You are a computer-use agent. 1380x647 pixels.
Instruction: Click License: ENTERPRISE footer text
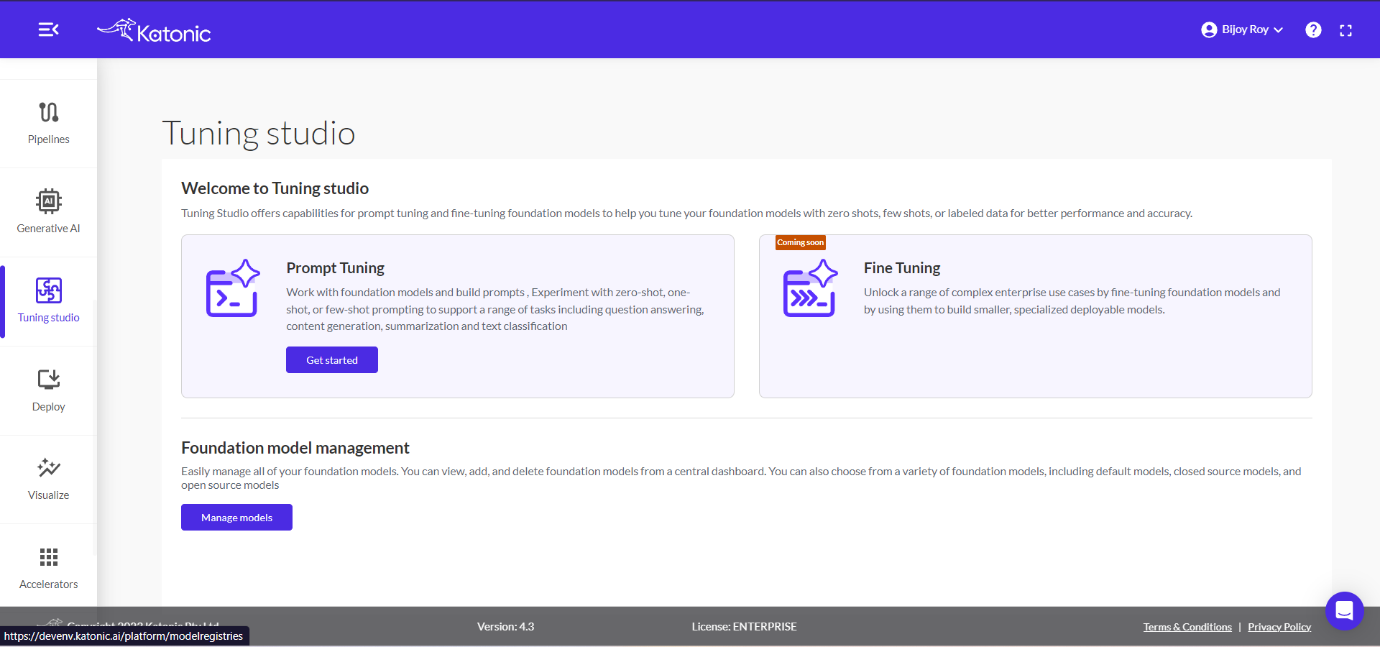[744, 627]
